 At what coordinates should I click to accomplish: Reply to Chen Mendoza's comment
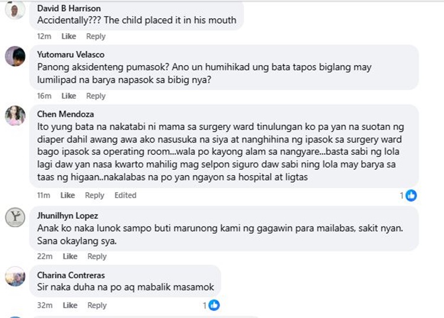click(94, 195)
